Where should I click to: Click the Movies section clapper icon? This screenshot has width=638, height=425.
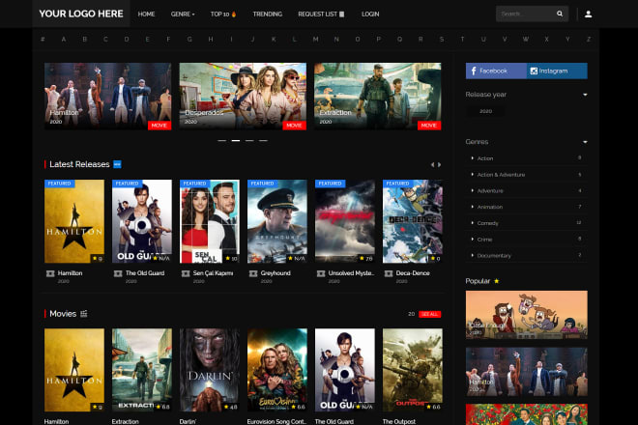click(84, 314)
